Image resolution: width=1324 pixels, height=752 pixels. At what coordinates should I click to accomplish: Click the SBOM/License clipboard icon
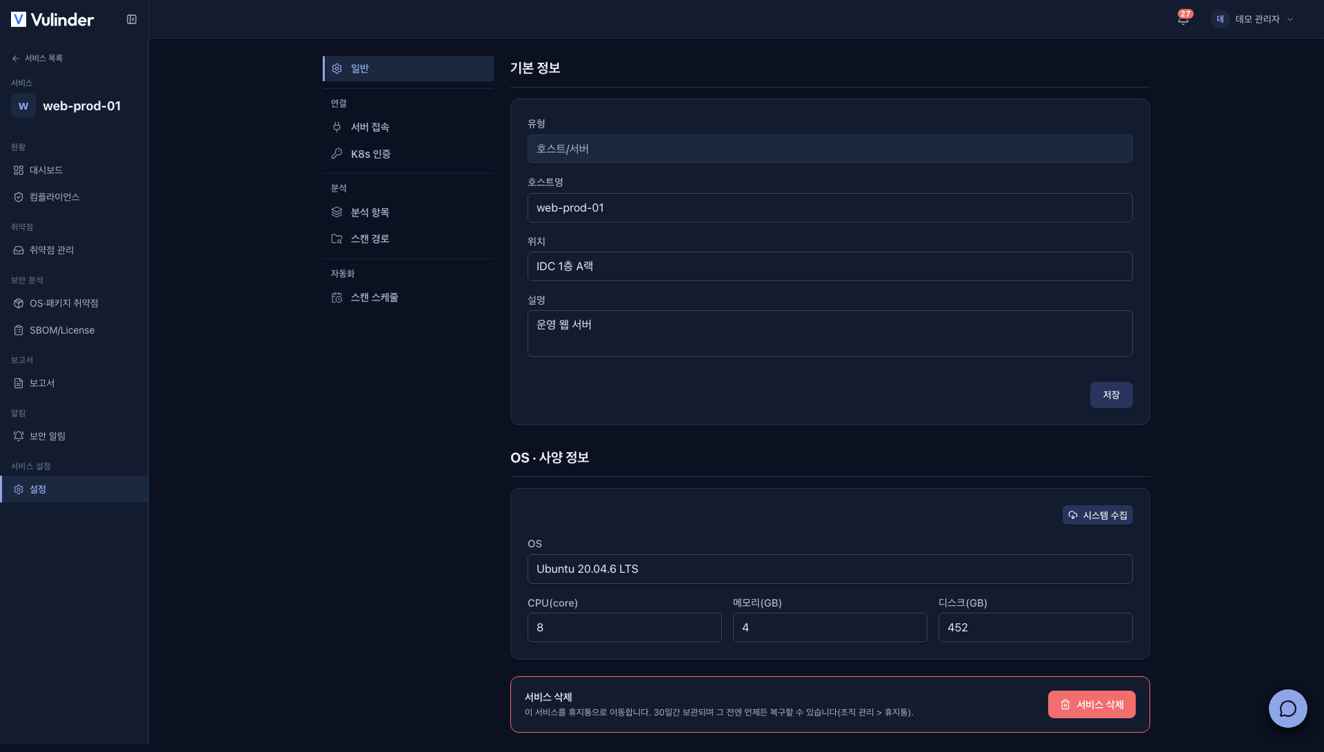click(19, 330)
